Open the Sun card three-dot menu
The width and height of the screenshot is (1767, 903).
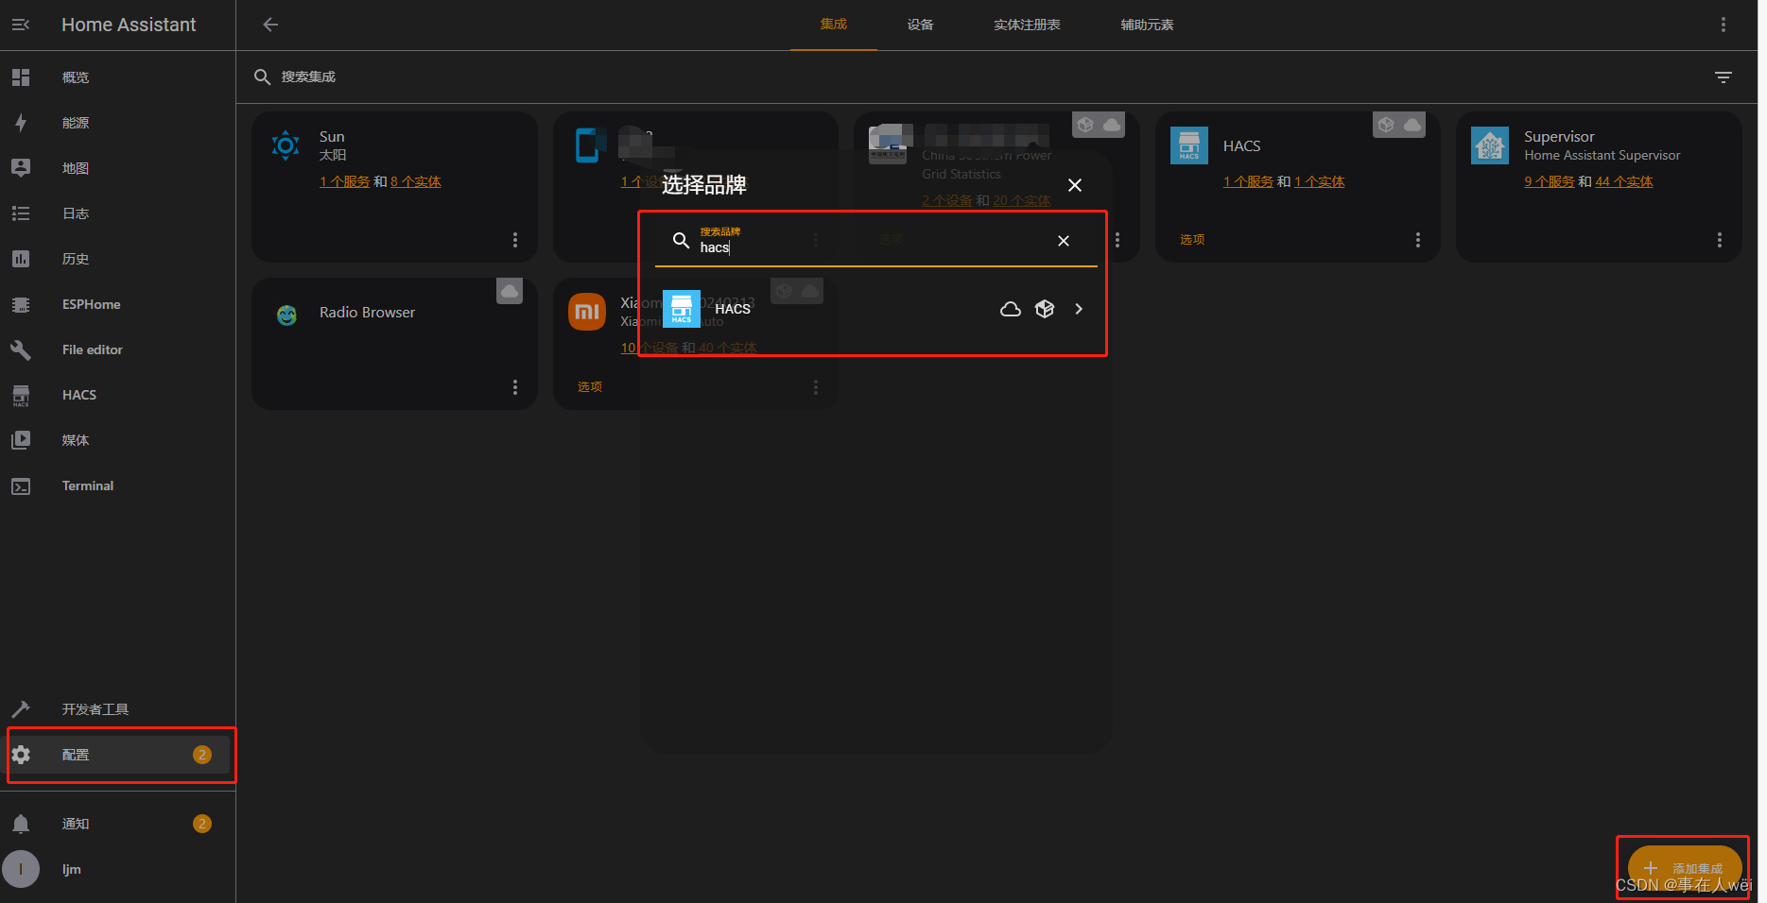pyautogui.click(x=515, y=240)
